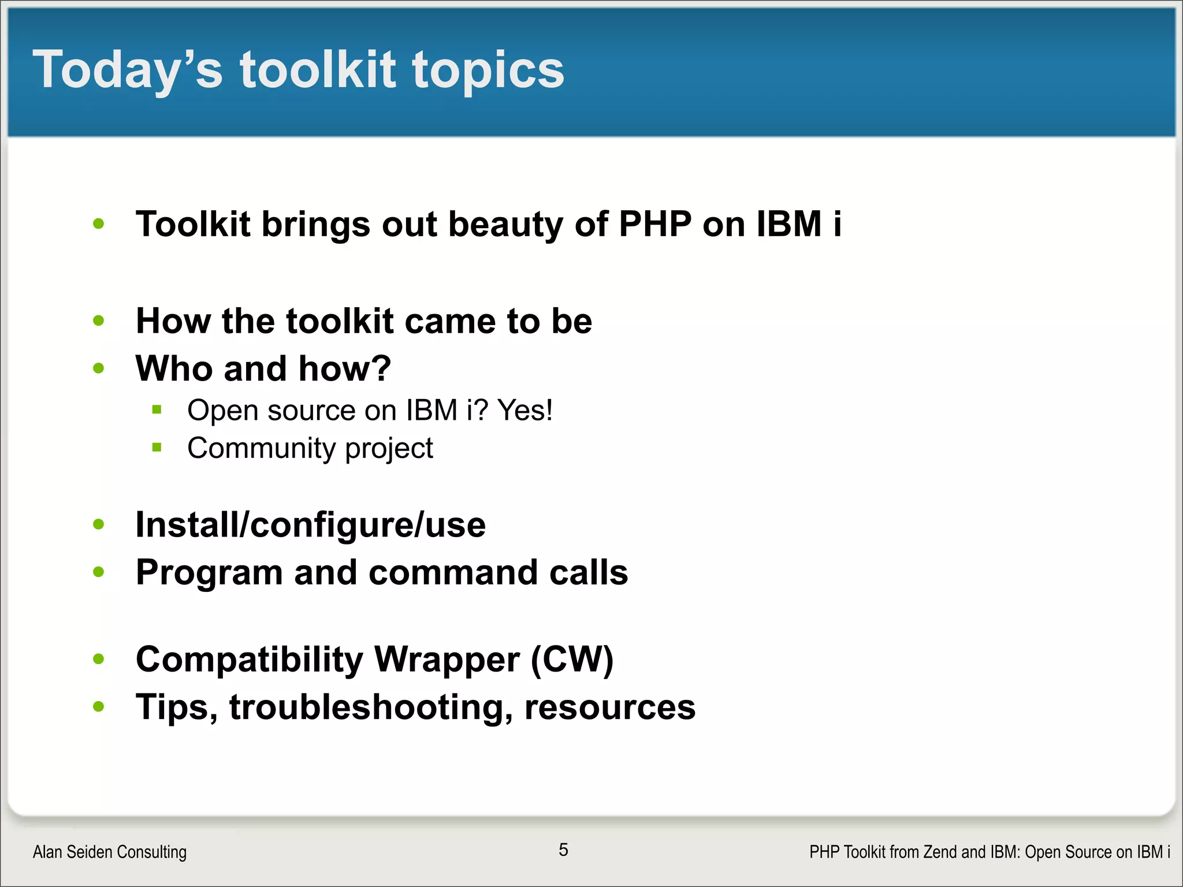Select the bullet "Toolkit brings out beauty of PHP on IBM i"

tap(489, 224)
